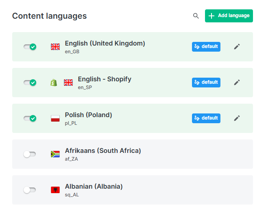Click UK flag beside English (United Kingdom)
This screenshot has width=266, height=209.
(x=55, y=47)
